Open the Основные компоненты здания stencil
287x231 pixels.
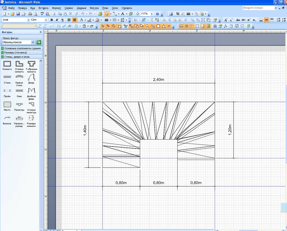click(x=22, y=48)
